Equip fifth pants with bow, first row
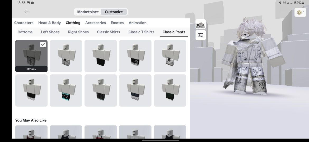 pyautogui.click(x=170, y=56)
